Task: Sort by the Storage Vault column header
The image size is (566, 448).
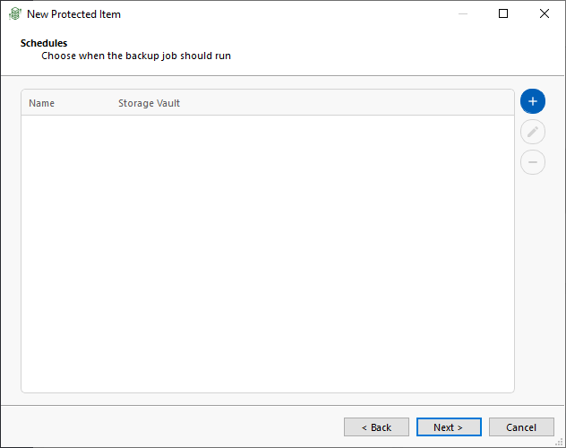Action: [x=149, y=103]
